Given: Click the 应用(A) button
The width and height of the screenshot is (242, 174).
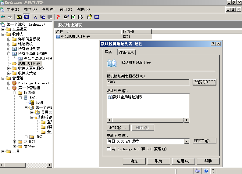Looking at the screenshot, I should coord(183,161).
